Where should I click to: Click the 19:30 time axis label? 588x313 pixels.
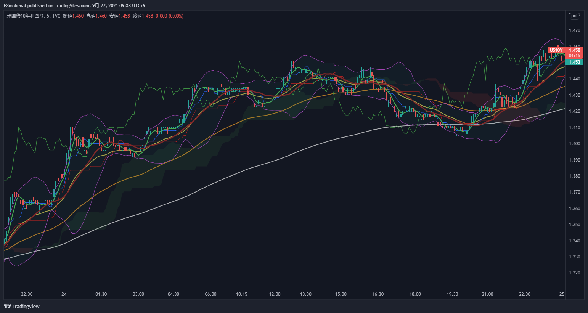452,294
